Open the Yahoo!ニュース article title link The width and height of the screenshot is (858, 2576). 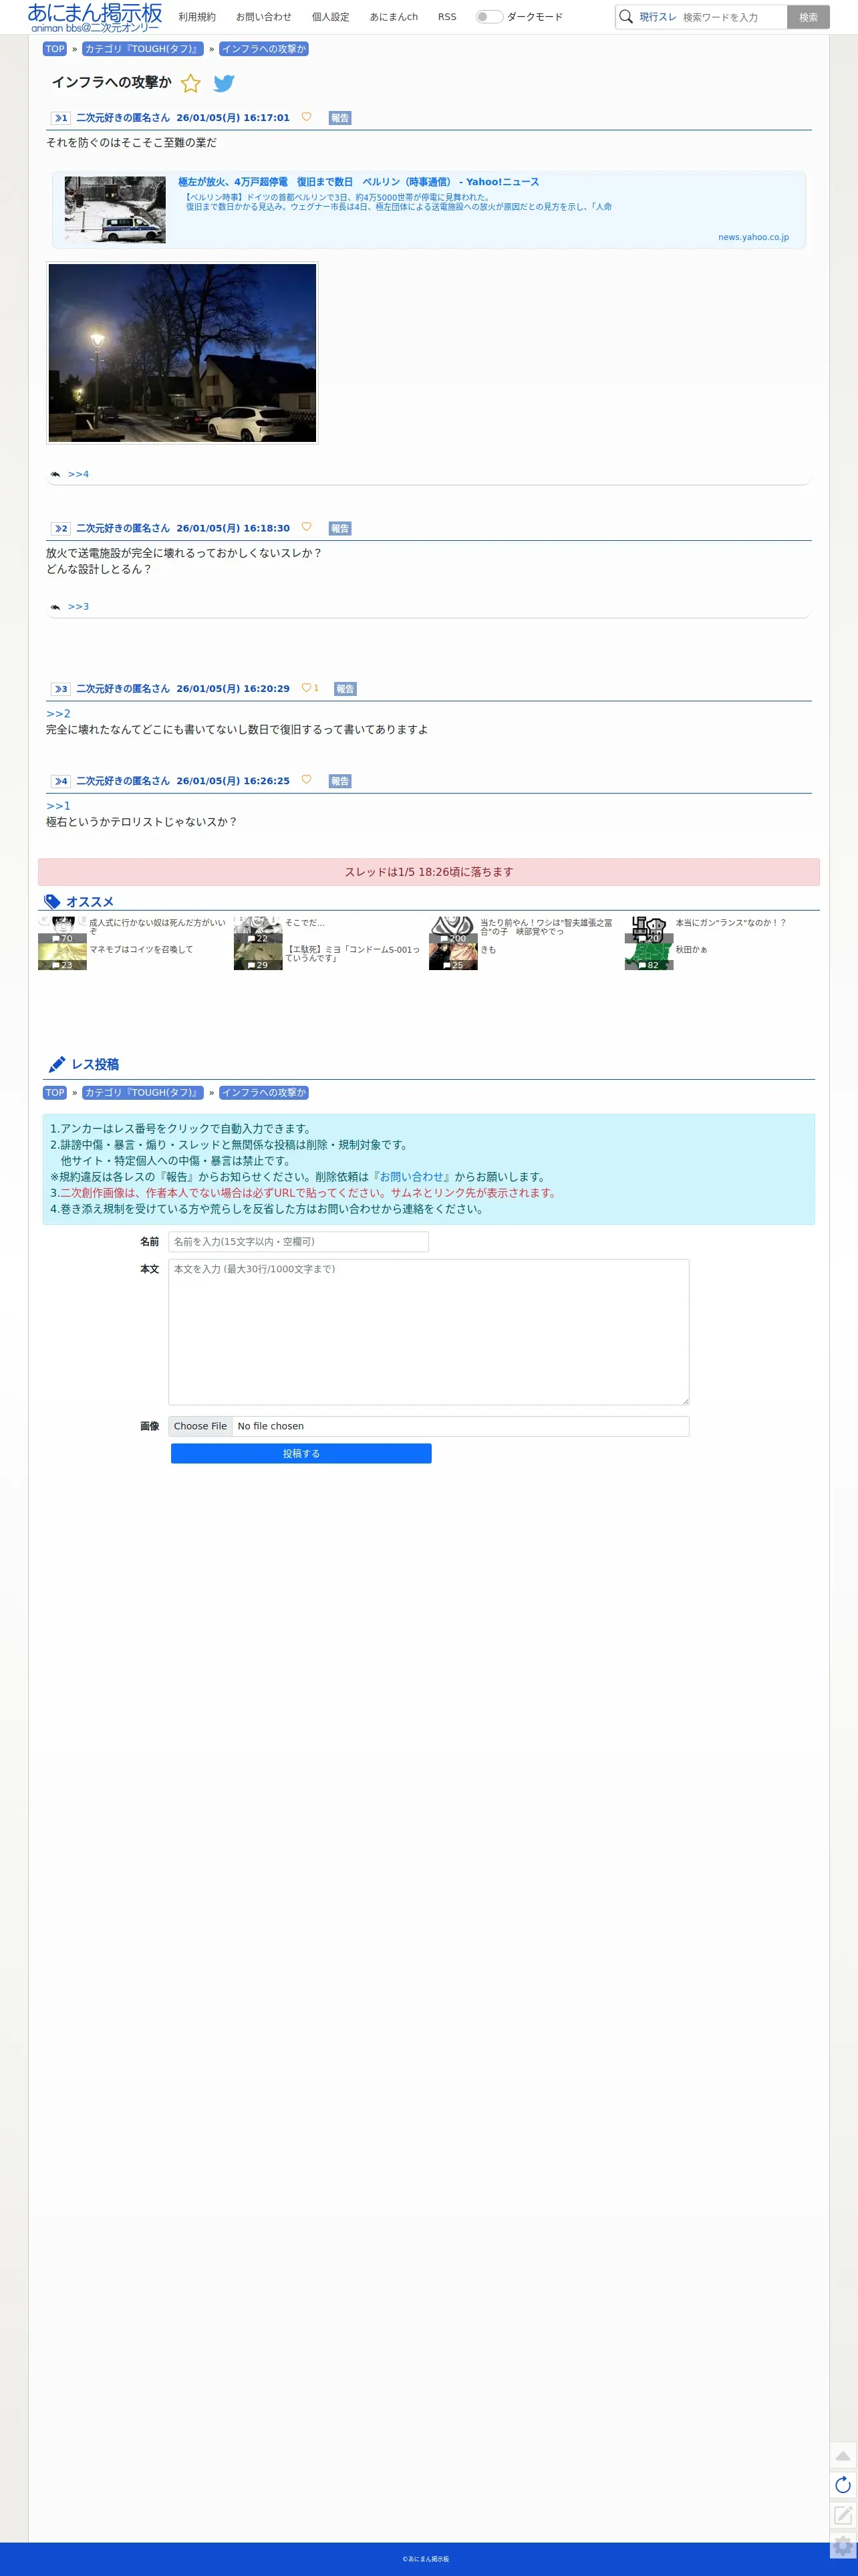(x=359, y=182)
